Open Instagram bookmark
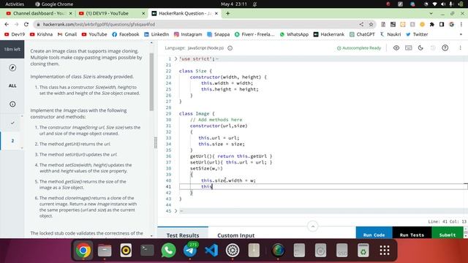The width and height of the screenshot is (468, 263). tap(188, 34)
